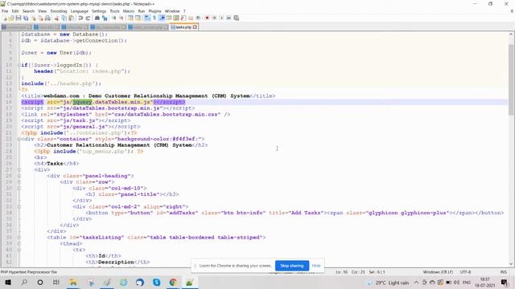The height and width of the screenshot is (289, 515).
Task: Open Skype from the taskbar
Action: click(156, 282)
